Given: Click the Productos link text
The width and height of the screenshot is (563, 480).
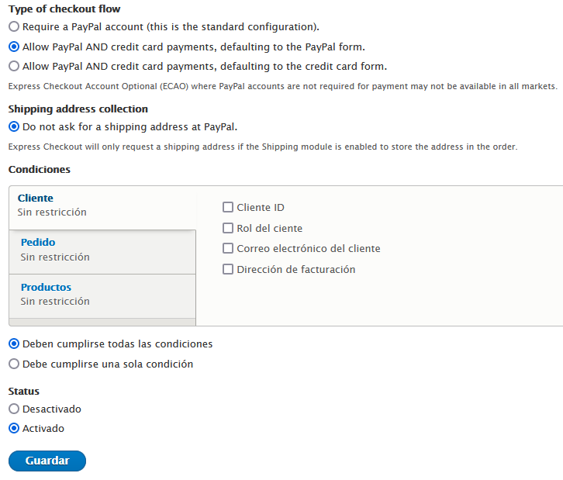Looking at the screenshot, I should tap(46, 287).
